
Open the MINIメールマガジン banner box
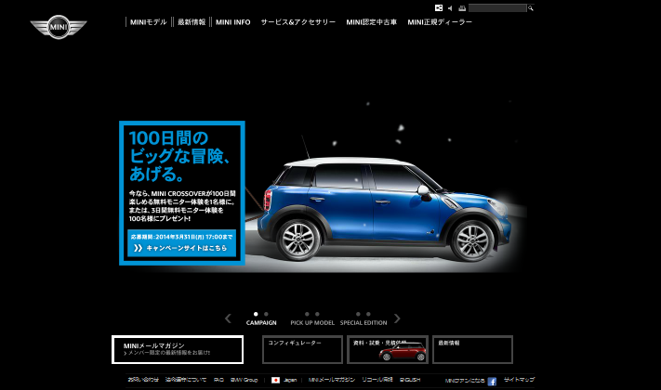(178, 349)
